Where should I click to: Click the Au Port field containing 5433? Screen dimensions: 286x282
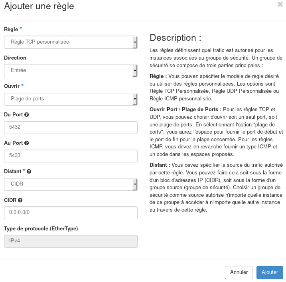71,156
